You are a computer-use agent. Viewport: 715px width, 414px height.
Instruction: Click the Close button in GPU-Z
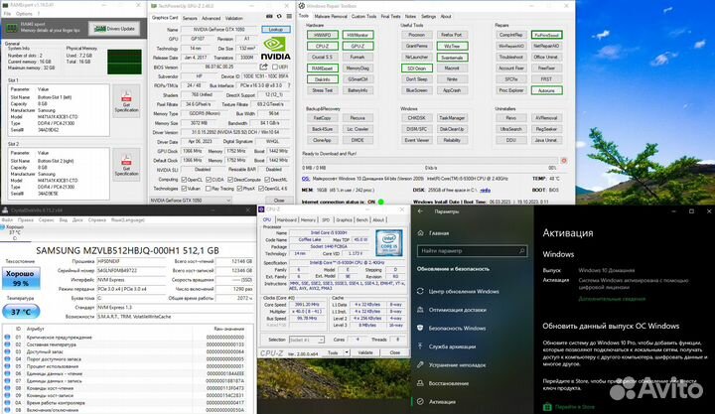[279, 201]
